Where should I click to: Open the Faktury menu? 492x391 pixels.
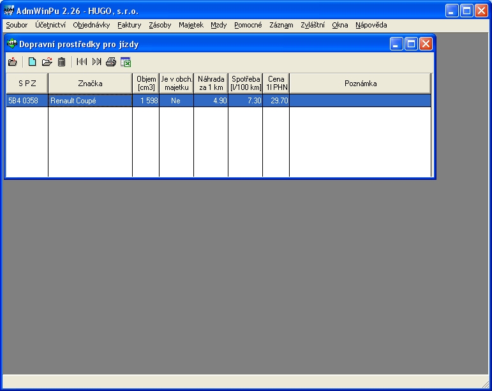(x=130, y=25)
